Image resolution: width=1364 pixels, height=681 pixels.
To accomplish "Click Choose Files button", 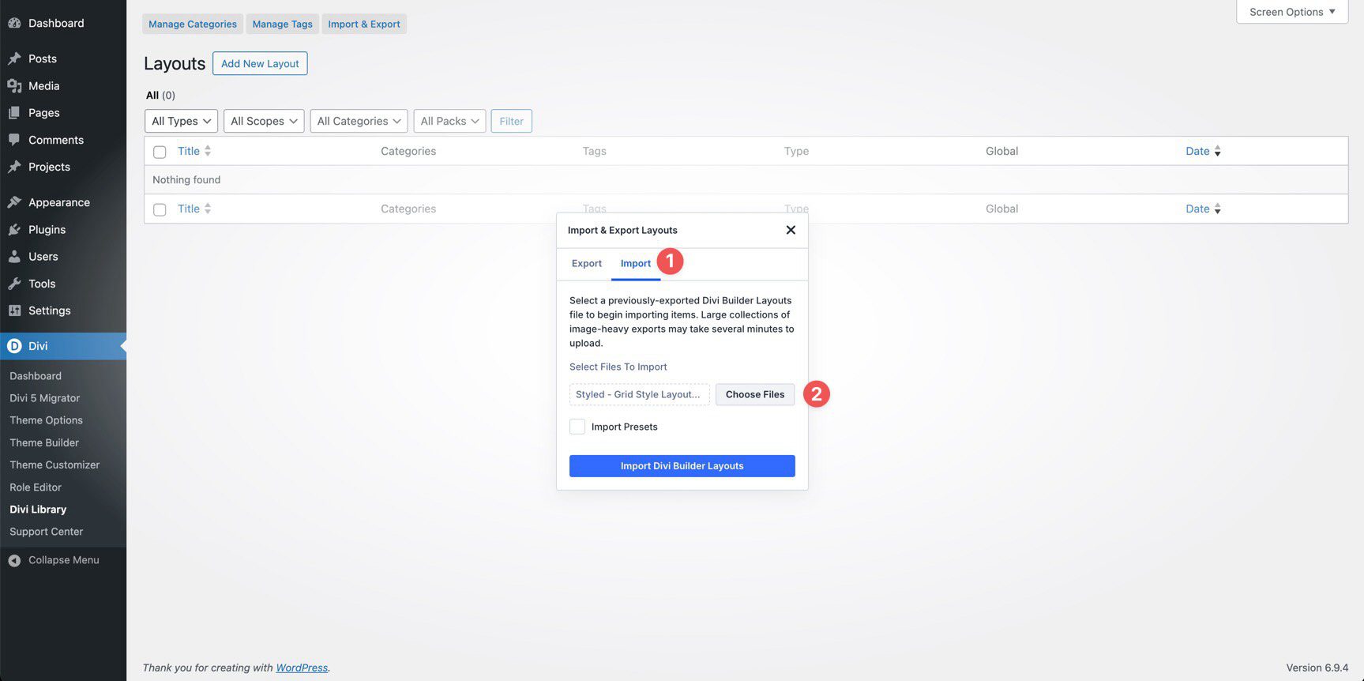I will [x=755, y=394].
